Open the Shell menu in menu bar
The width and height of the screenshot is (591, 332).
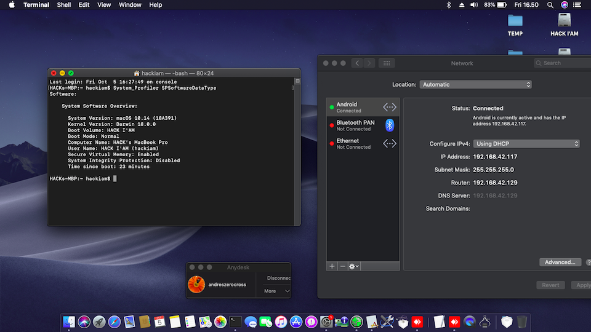tap(63, 5)
